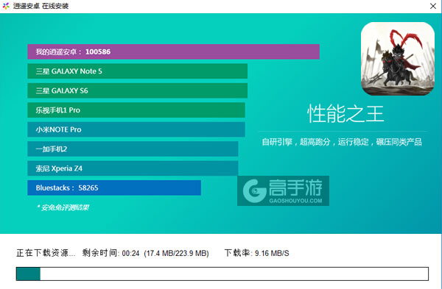Viewport: 442px width, 289px height.
Task: Click the game app icon with the horseback warrior
Action: click(x=398, y=59)
